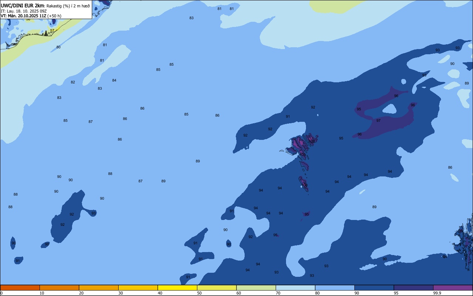Click the 'Rakastig (%) í 2 m hæð' label
The height and width of the screenshot is (296, 473).
click(68, 6)
